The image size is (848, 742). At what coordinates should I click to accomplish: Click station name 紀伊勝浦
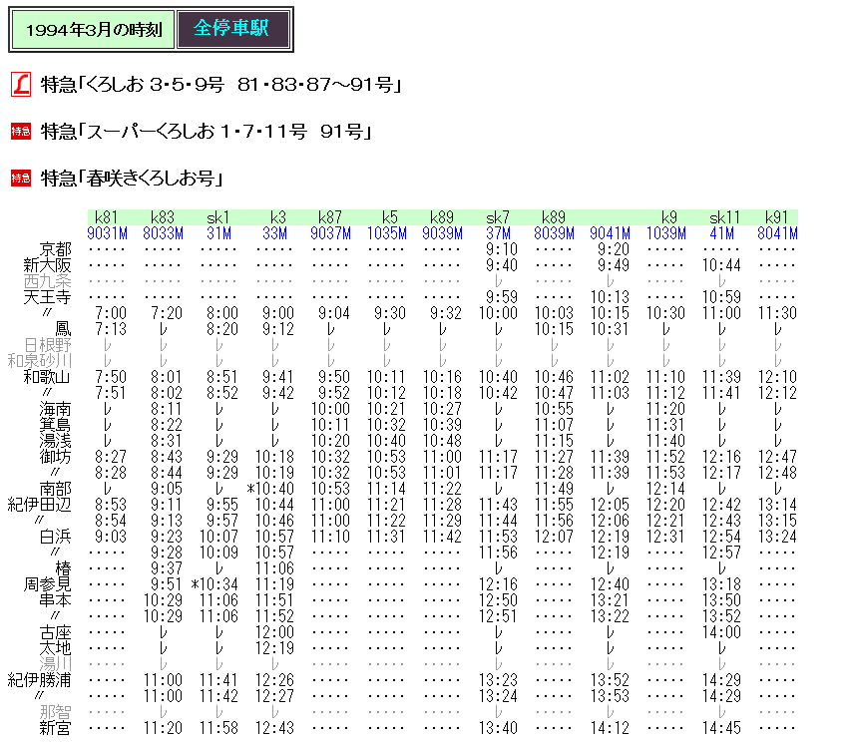click(40, 680)
